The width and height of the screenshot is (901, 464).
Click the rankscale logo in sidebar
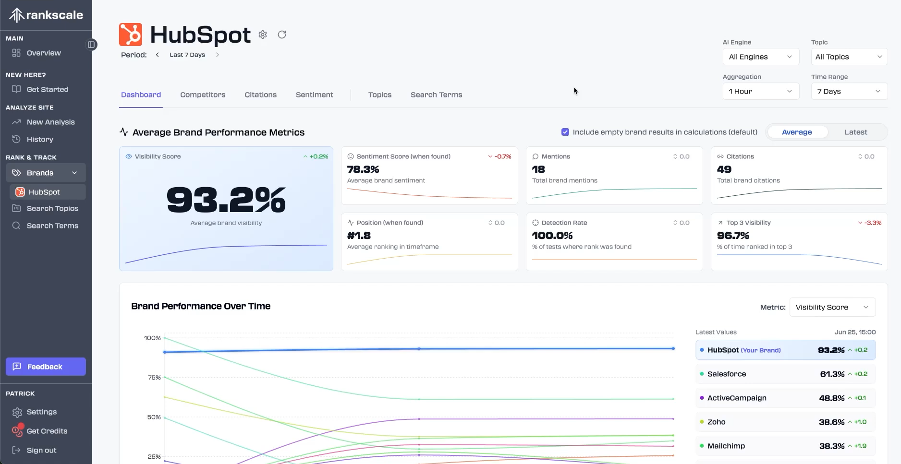coord(46,15)
